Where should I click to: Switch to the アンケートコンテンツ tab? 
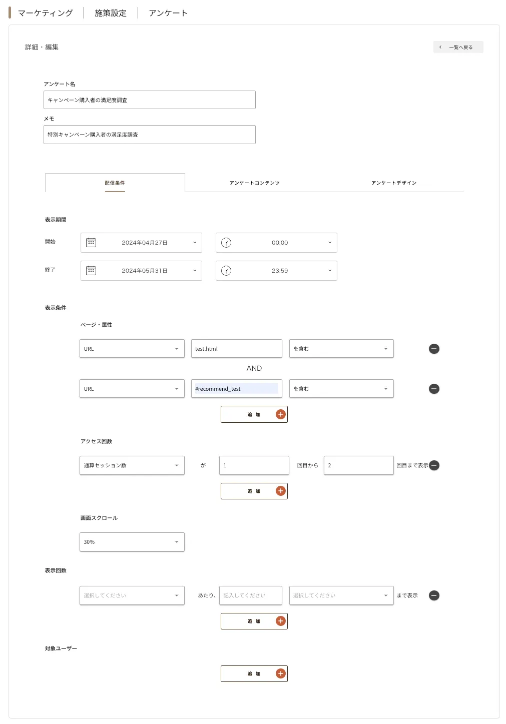(254, 183)
